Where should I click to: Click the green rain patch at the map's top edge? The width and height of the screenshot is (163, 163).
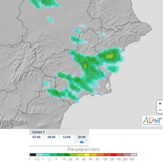tap(46, 3)
